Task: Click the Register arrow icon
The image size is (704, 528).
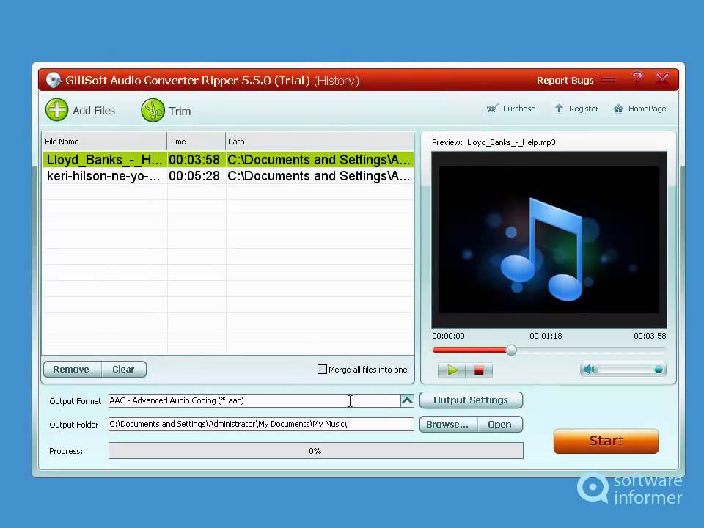Action: (x=559, y=109)
